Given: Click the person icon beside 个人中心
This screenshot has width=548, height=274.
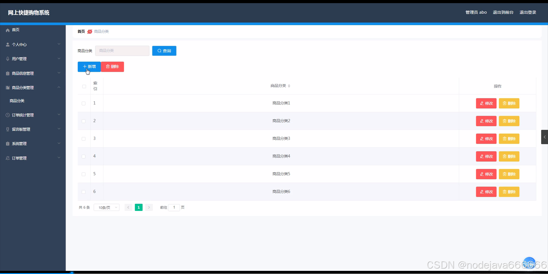Looking at the screenshot, I should [x=8, y=45].
